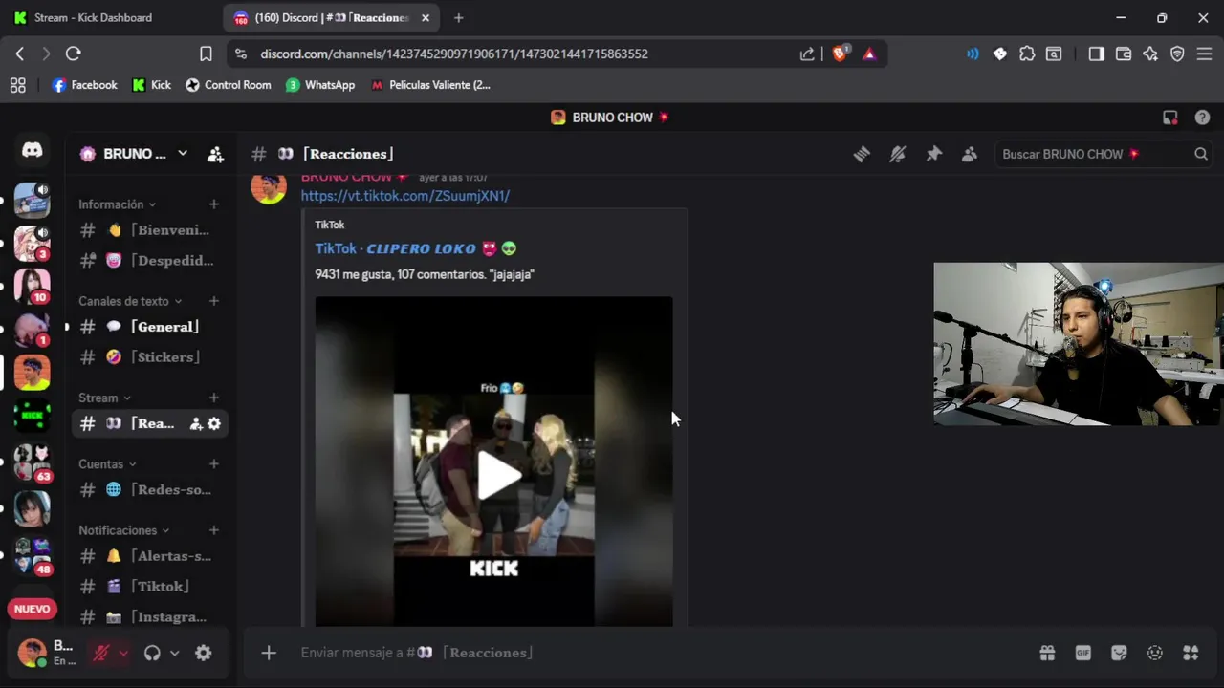Open sticker picker icon
Viewport: 1224px width, 688px height.
[x=1119, y=653]
